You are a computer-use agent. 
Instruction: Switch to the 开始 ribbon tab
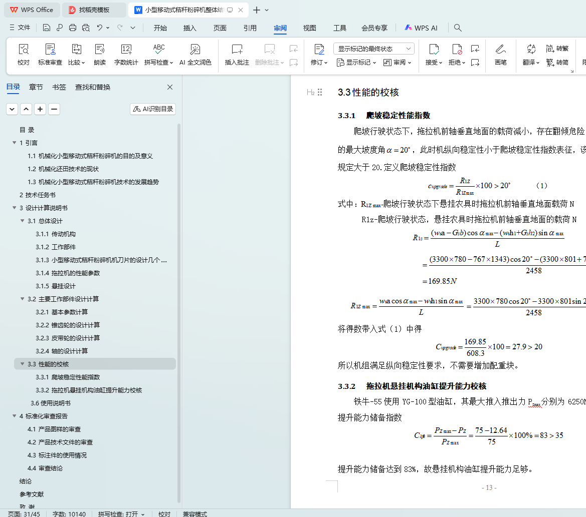pyautogui.click(x=160, y=28)
